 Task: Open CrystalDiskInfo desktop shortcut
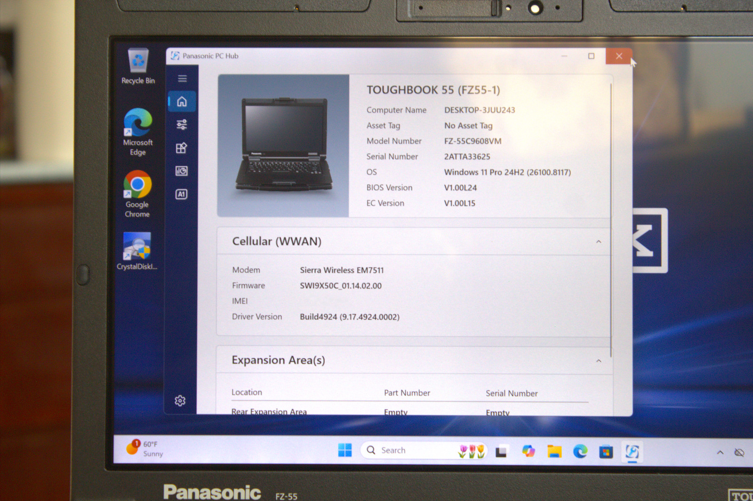coord(137,251)
